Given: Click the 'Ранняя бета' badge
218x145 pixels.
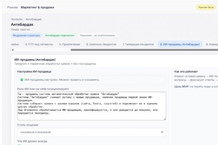Looking at the screenshot, I should tap(206, 7).
